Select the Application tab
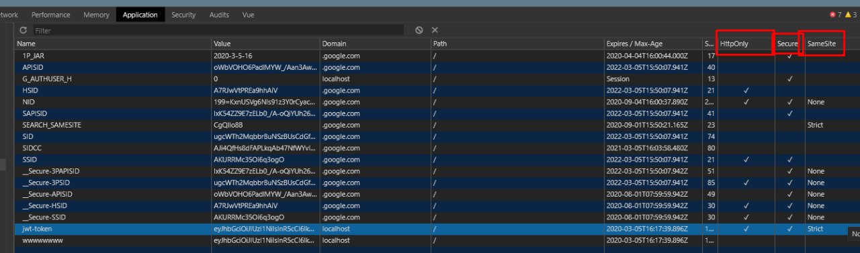860x253 pixels. 140,14
